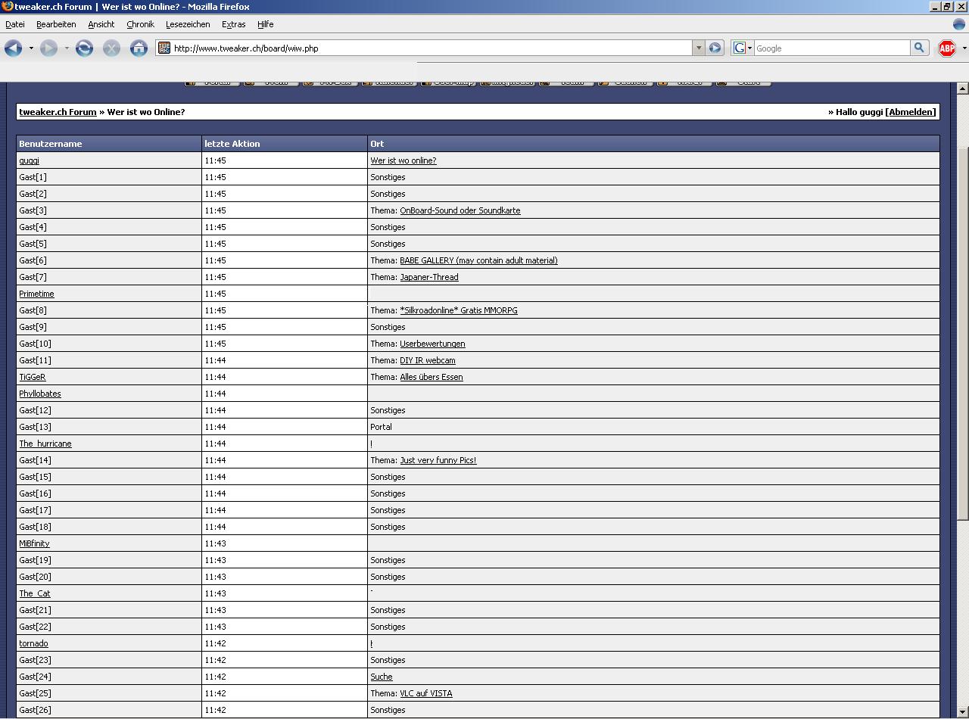Click in the Google search field
The width and height of the screenshot is (969, 719).
(x=831, y=48)
